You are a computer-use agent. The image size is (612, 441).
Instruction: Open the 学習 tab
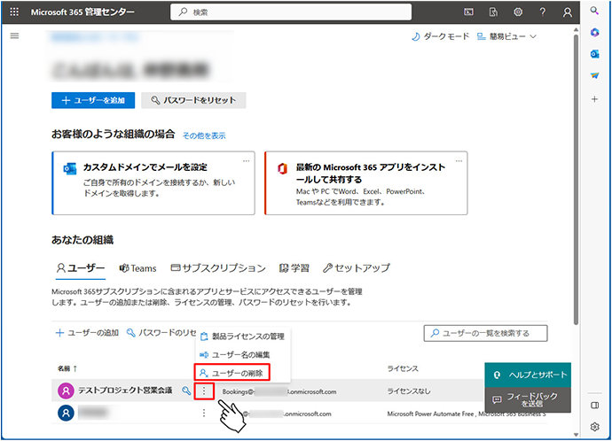[294, 268]
